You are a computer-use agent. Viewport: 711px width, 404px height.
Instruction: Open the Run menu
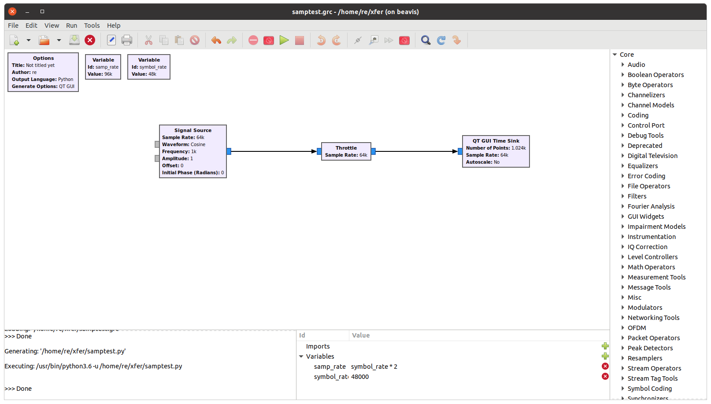[71, 25]
